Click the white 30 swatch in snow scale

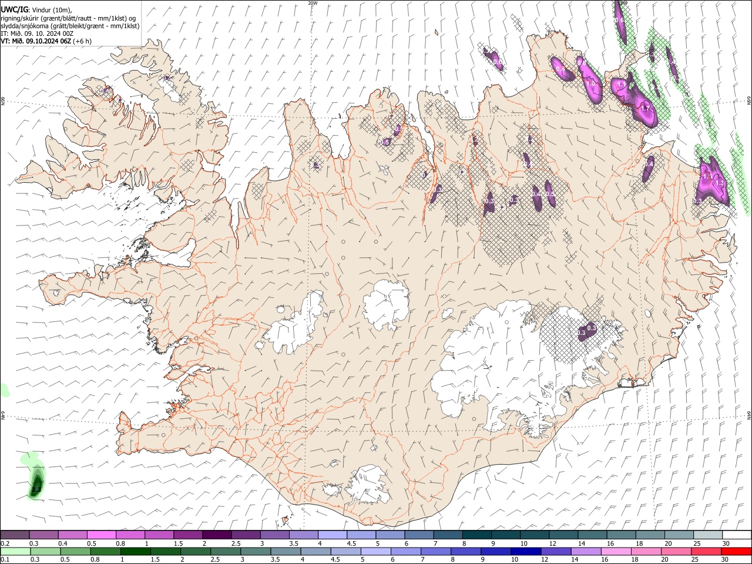[x=737, y=535]
